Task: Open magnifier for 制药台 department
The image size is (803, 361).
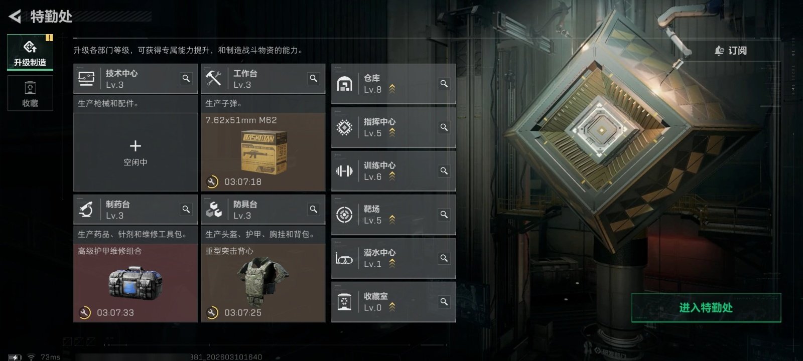Action: 186,210
